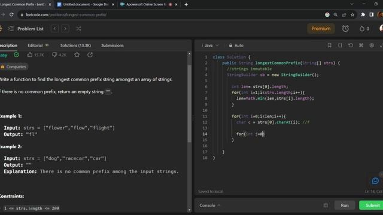383x215 pixels.
Task: Click the description panel scrollbar up arrow
Action: click(x=189, y=53)
